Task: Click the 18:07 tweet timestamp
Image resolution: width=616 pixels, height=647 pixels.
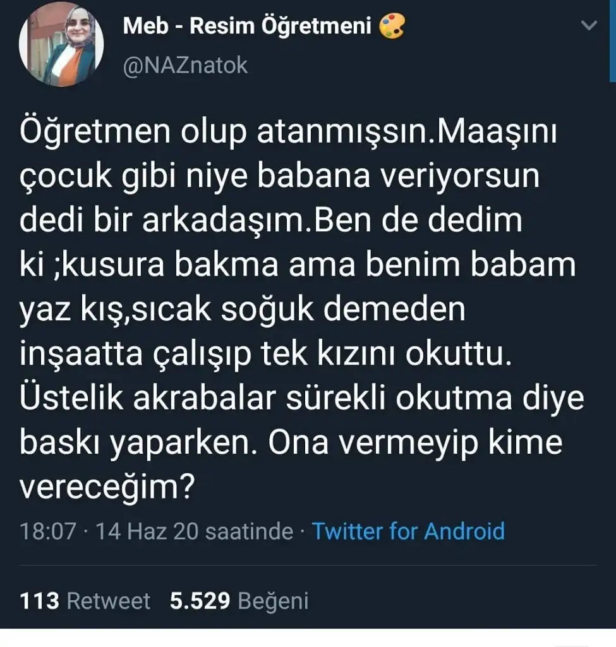Action: pos(48,531)
